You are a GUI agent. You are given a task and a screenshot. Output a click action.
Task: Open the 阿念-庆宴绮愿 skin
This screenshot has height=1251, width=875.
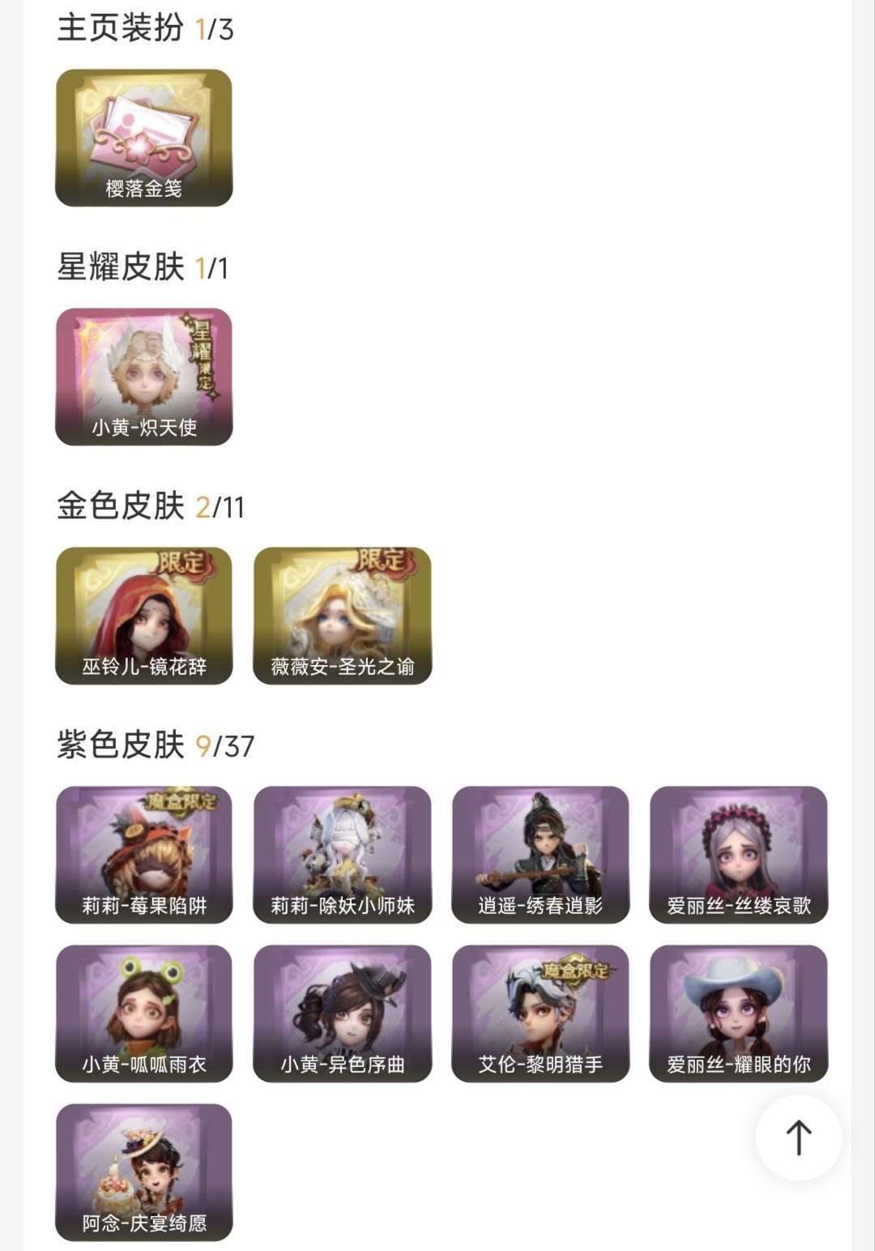click(144, 1172)
